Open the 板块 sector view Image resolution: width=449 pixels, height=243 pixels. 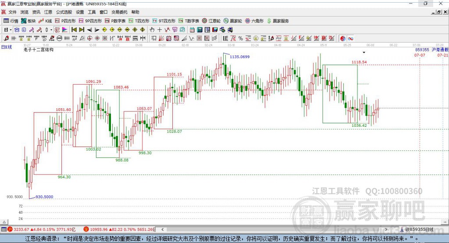(28, 21)
